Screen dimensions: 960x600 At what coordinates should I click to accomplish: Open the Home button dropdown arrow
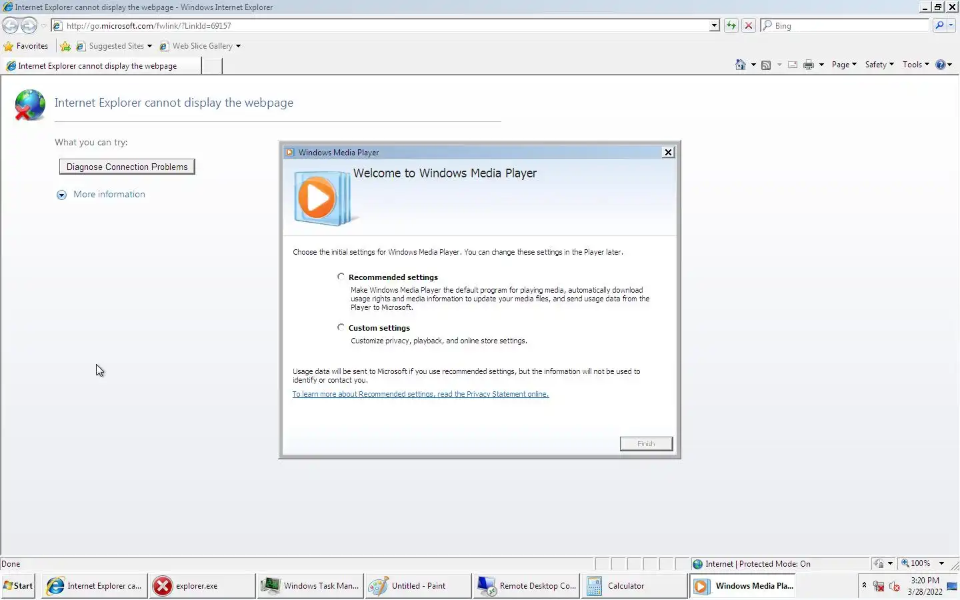(x=753, y=65)
